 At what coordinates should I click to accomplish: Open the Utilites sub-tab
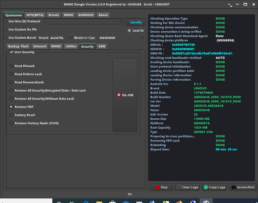click(71, 46)
